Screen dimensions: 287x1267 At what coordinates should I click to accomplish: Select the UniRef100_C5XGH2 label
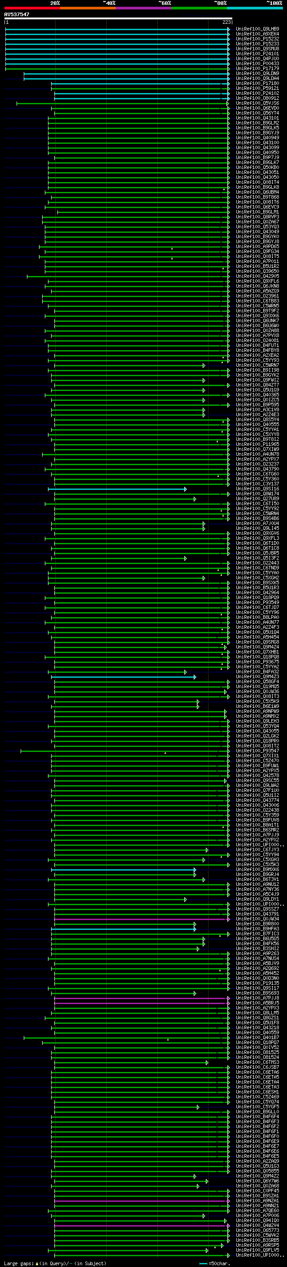pyautogui.click(x=257, y=578)
